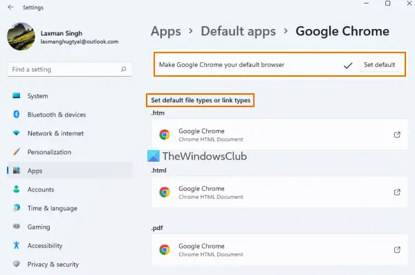This screenshot has height=275, width=415.
Task: Change the .htm default app entry
Action: pyautogui.click(x=279, y=135)
